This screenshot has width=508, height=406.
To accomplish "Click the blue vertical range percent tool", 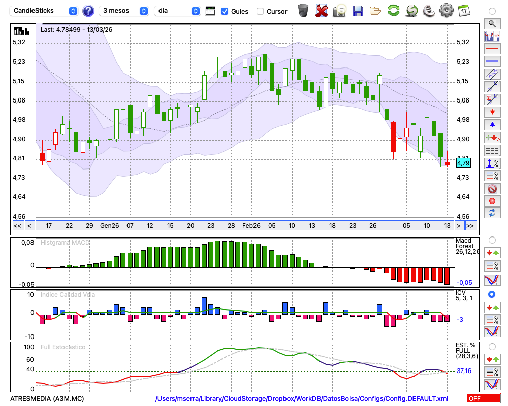I will 492,163.
